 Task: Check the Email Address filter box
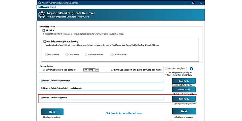click(111, 55)
